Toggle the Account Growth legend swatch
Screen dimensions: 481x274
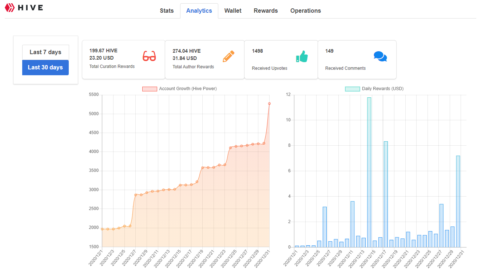click(150, 89)
